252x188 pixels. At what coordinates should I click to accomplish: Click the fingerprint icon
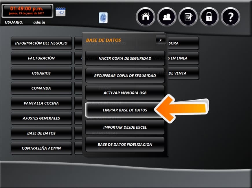(103, 18)
